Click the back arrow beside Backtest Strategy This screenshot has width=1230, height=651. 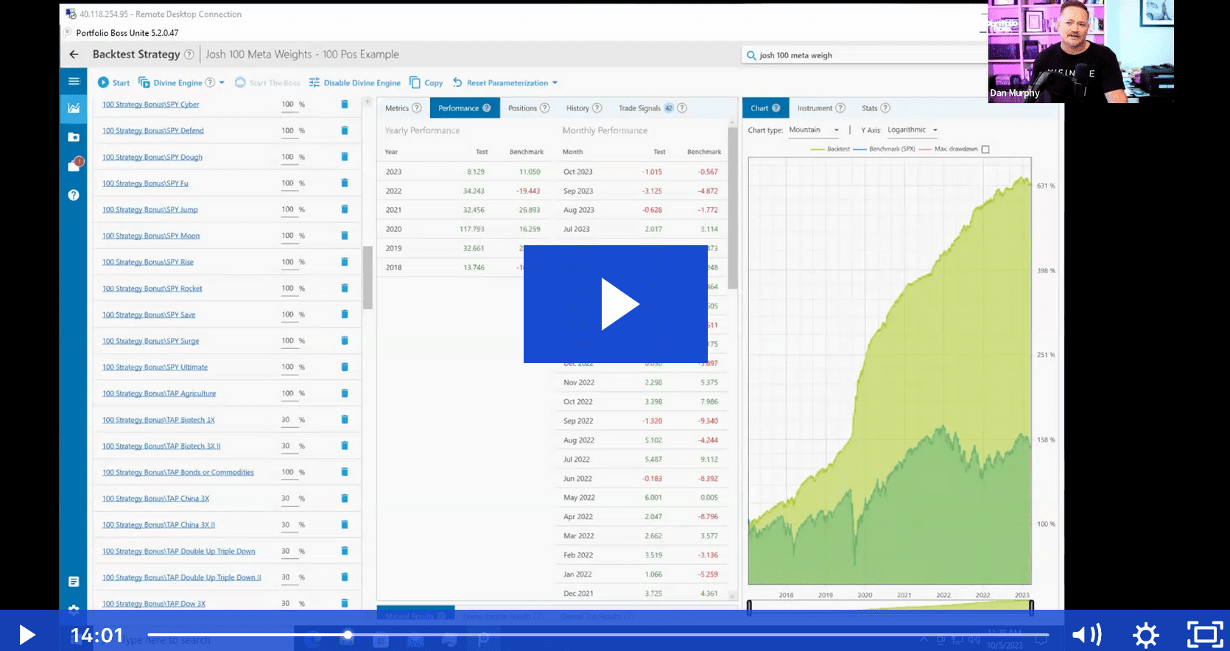(74, 54)
